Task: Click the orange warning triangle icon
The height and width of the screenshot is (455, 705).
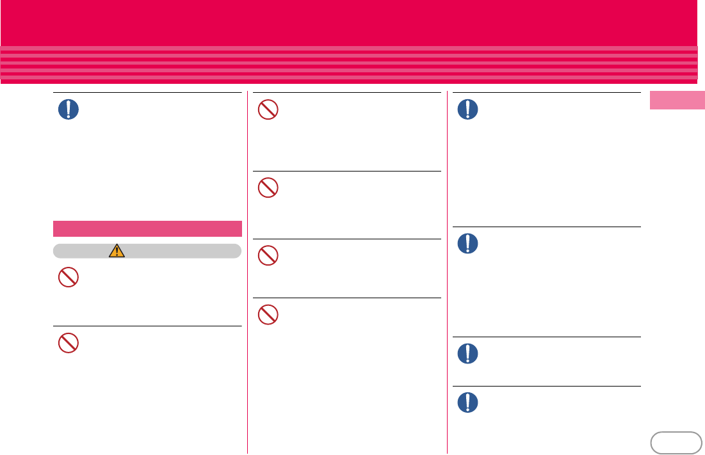Action: click(x=117, y=251)
